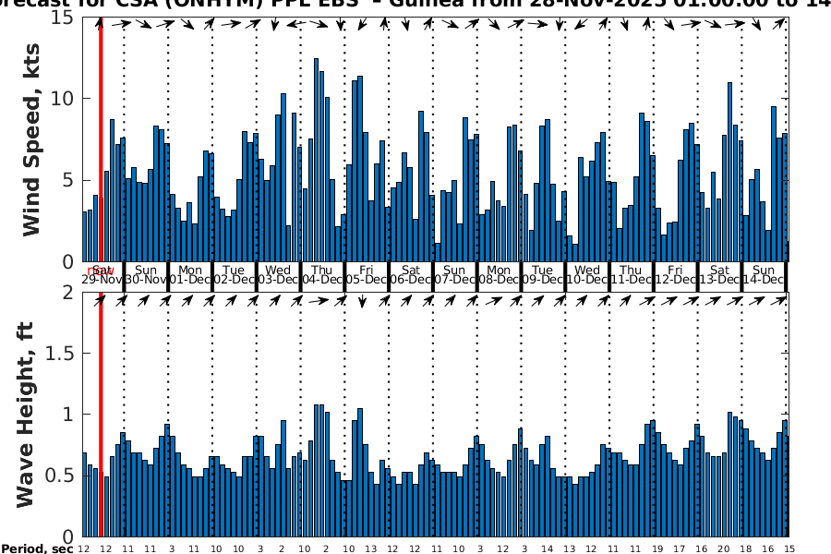Click the red current-time line in wind chart

pyautogui.click(x=101, y=138)
